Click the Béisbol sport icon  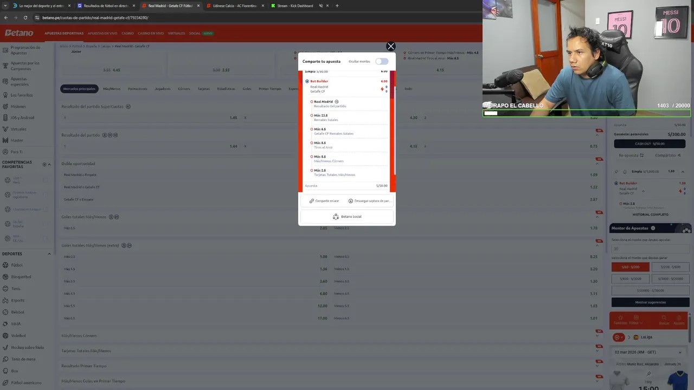[5, 312]
